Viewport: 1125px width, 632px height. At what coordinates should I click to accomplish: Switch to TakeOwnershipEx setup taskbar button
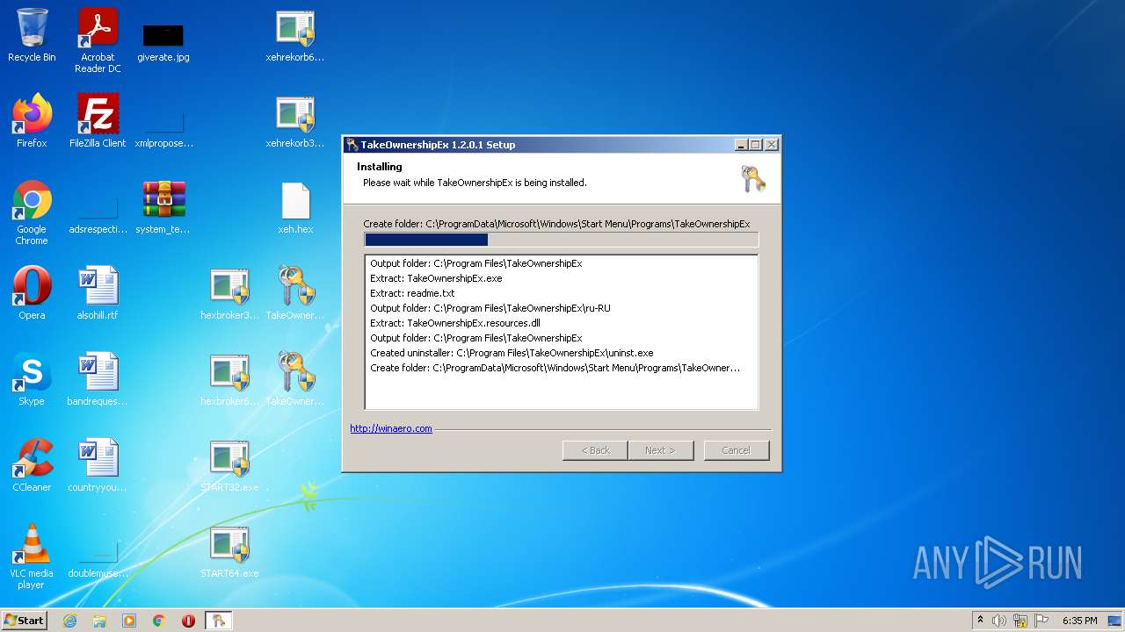[218, 621]
